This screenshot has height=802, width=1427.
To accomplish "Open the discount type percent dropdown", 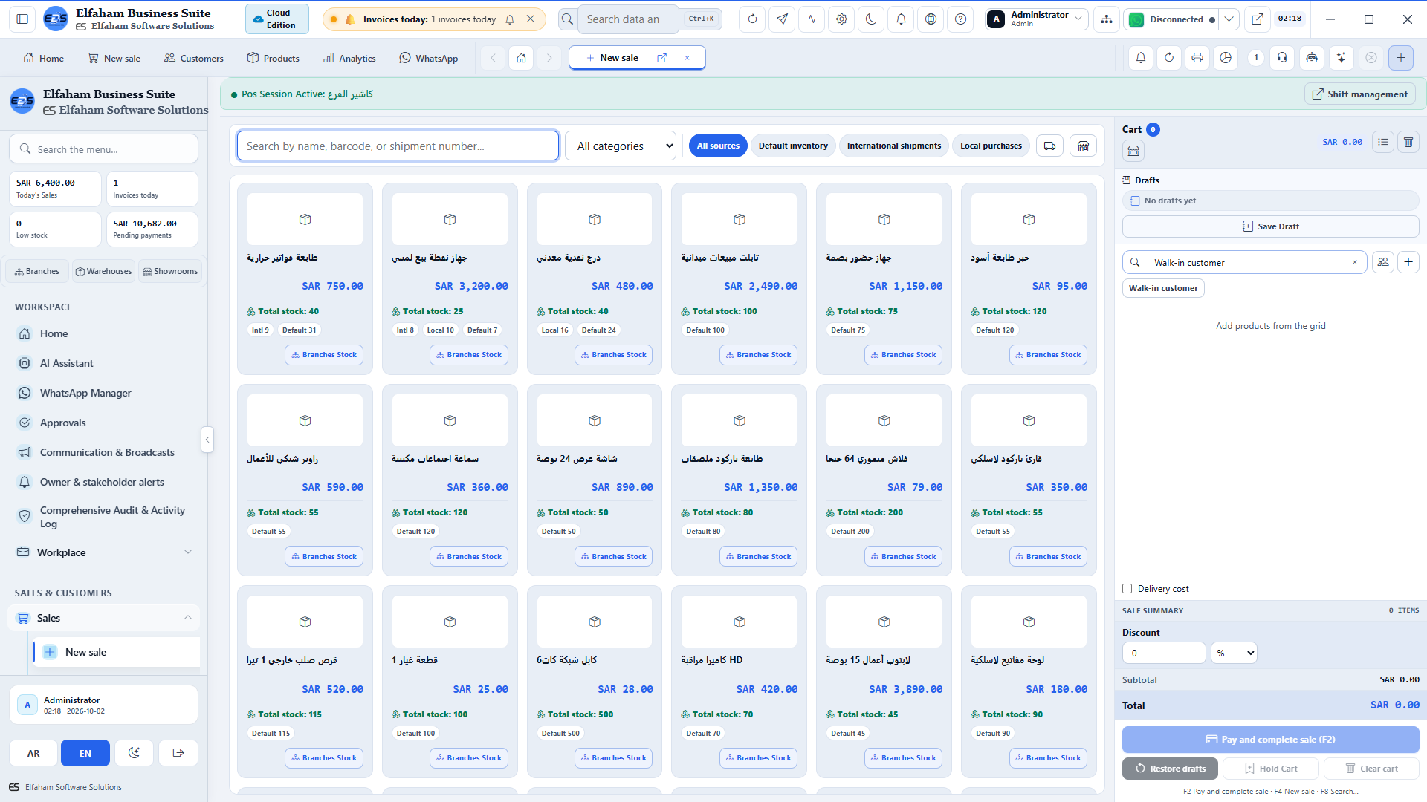I will point(1234,653).
